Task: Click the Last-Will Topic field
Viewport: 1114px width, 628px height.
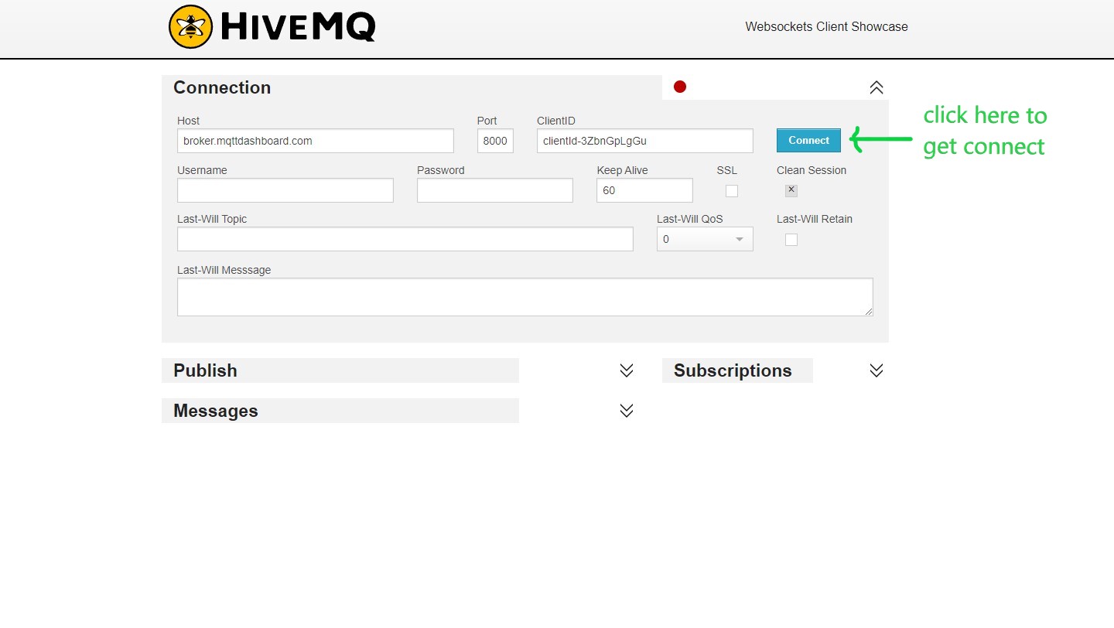Action: (405, 239)
